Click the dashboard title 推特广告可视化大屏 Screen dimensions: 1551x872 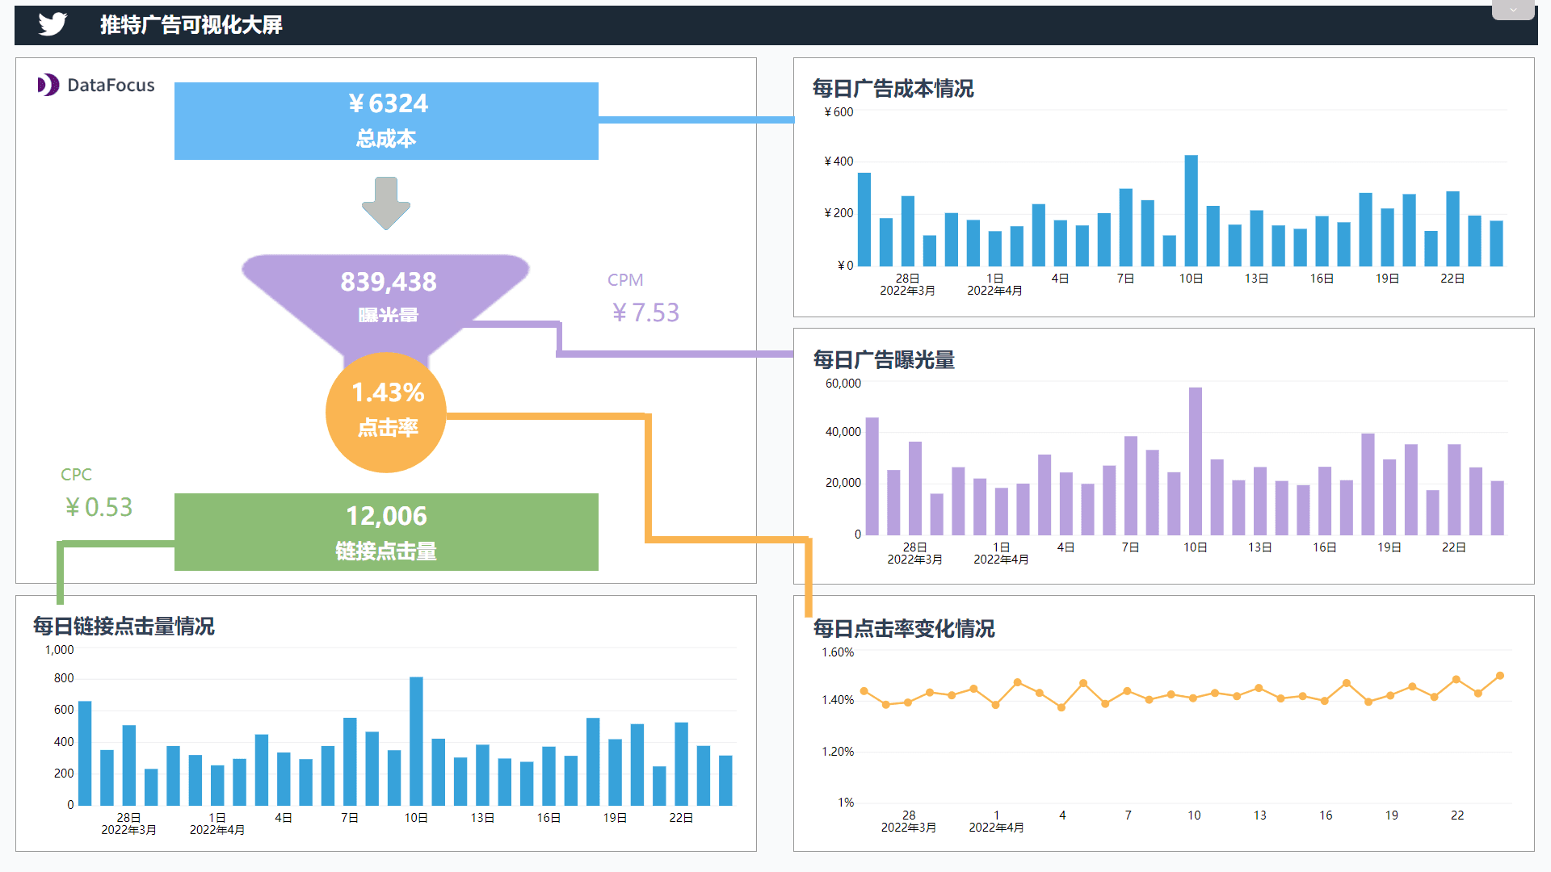[x=191, y=25]
